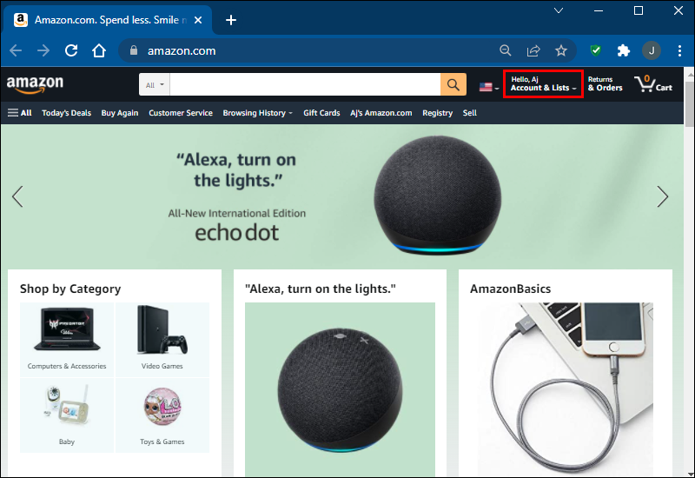Screen dimensions: 695x478
Task: Click the Echo Dot card image
Action: [x=340, y=389]
